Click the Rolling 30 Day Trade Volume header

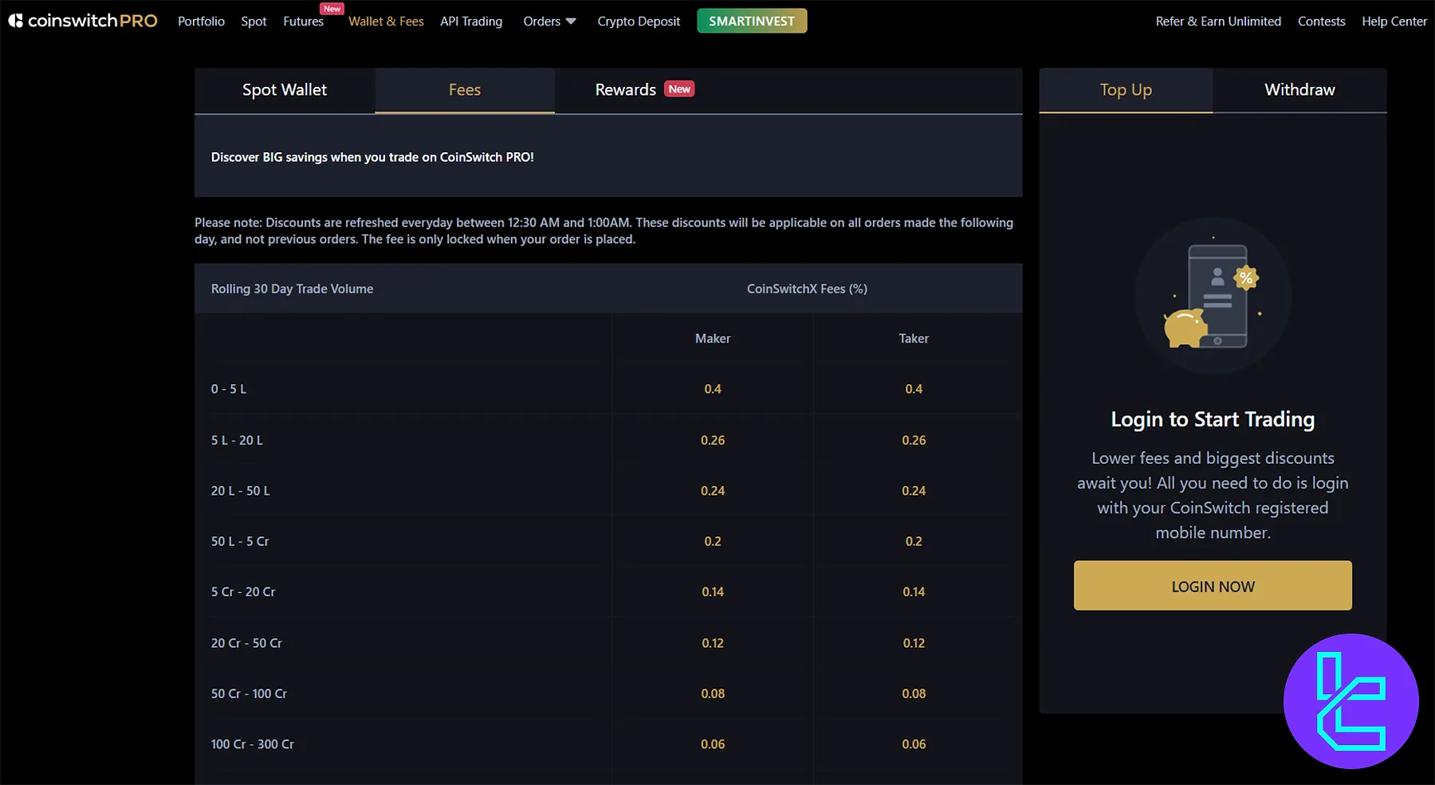coord(292,288)
